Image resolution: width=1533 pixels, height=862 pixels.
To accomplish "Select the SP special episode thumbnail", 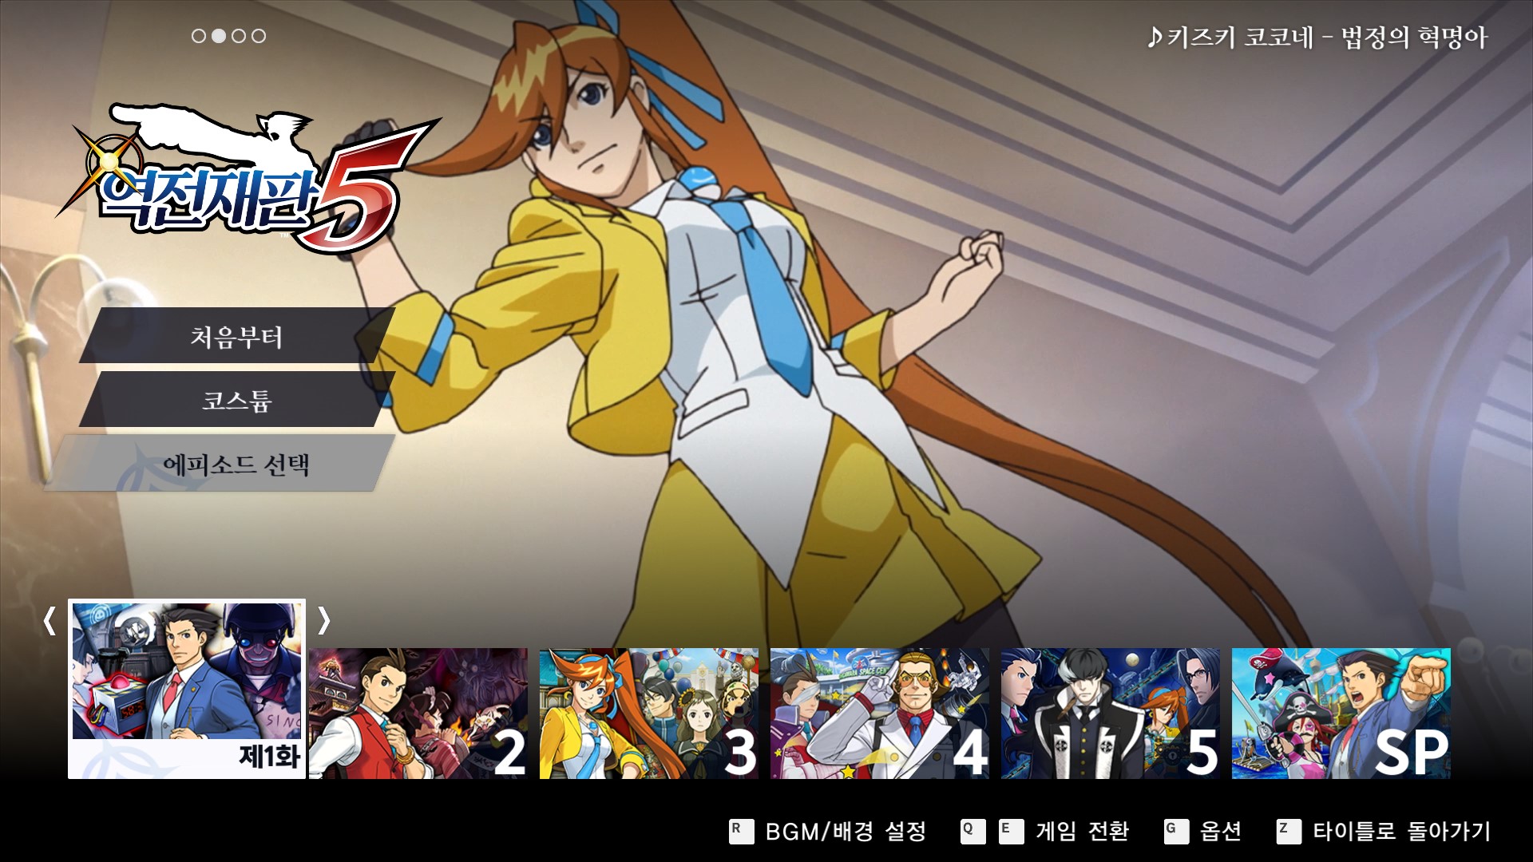I will click(1341, 713).
